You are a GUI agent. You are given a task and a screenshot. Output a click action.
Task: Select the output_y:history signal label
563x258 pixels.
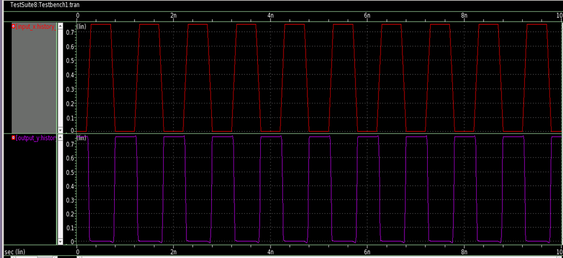point(36,138)
